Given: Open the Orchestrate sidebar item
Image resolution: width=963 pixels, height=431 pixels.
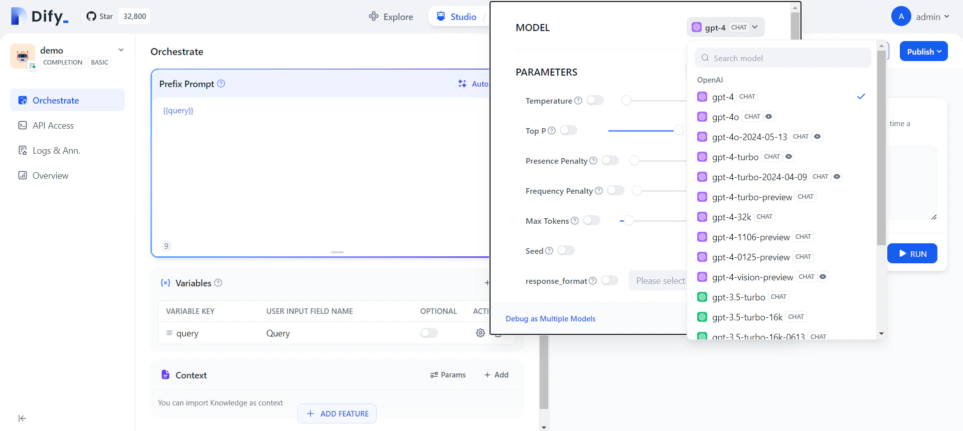Looking at the screenshot, I should pos(68,100).
